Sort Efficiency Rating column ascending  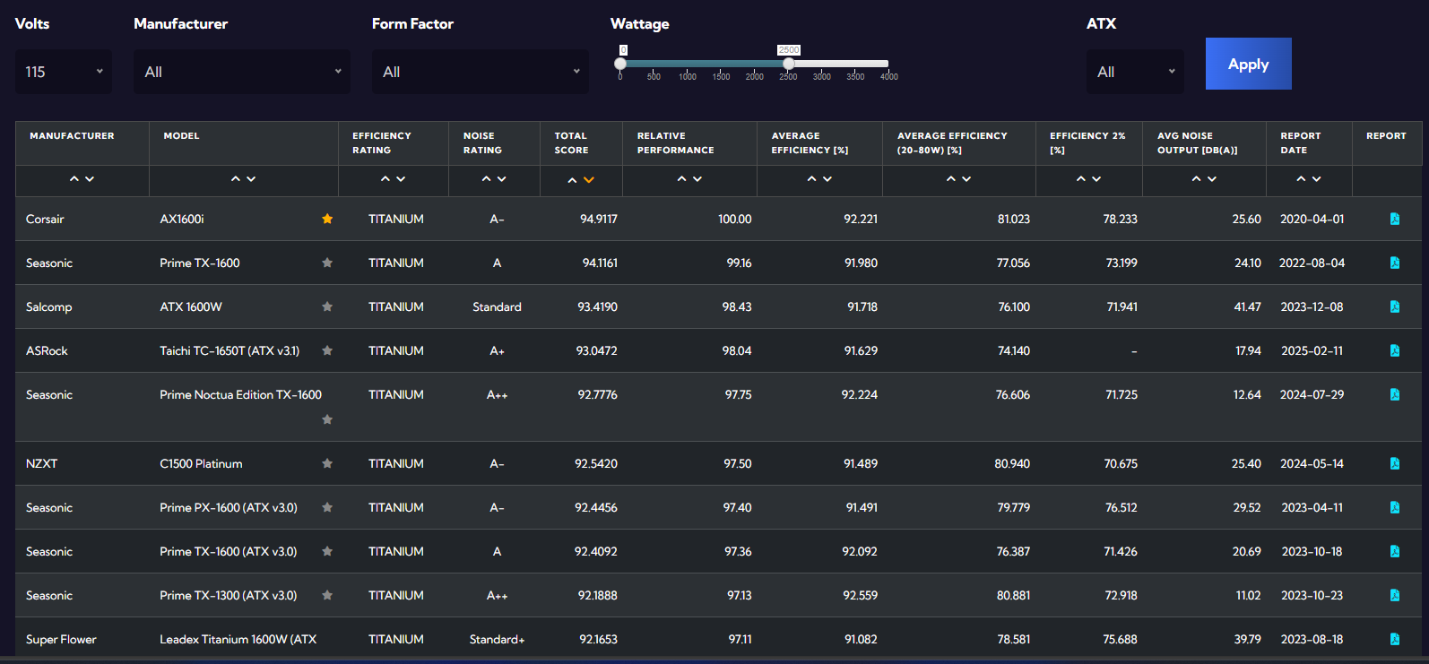(385, 179)
